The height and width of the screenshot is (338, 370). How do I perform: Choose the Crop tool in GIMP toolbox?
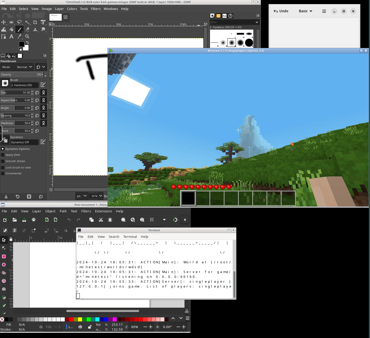point(35,22)
